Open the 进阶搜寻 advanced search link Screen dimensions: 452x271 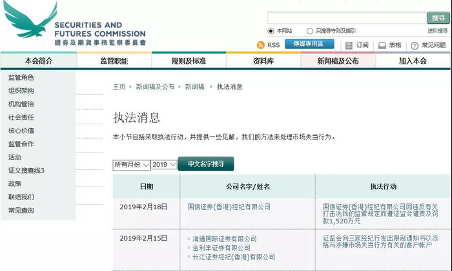pyautogui.click(x=438, y=31)
